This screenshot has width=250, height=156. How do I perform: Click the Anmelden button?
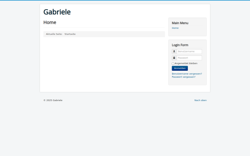coord(180,68)
